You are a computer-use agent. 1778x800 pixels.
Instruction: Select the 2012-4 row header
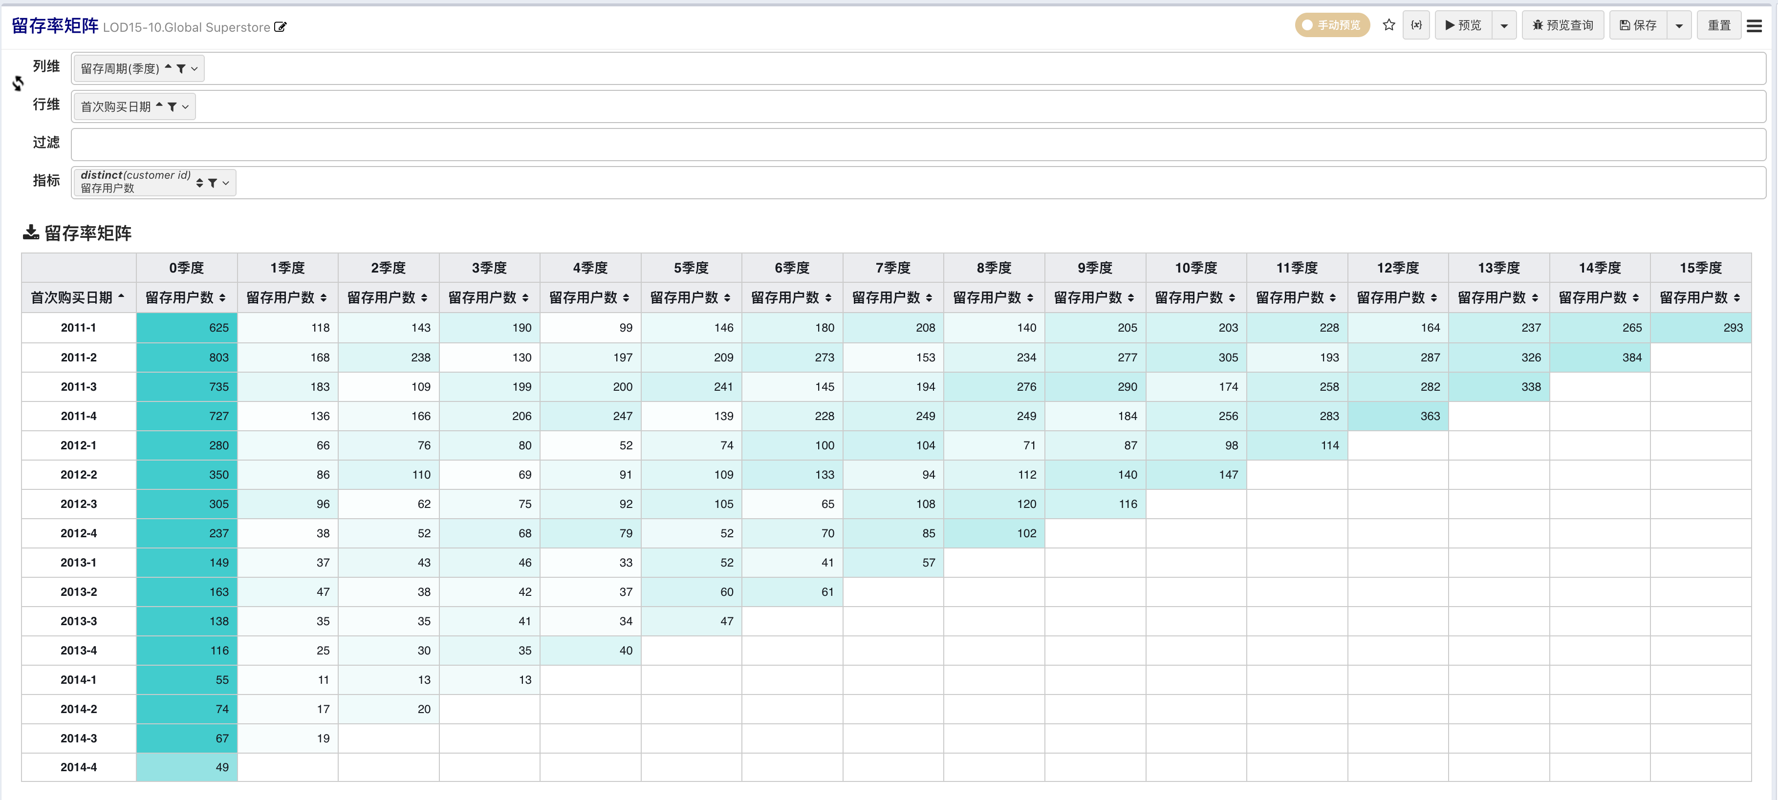point(78,533)
